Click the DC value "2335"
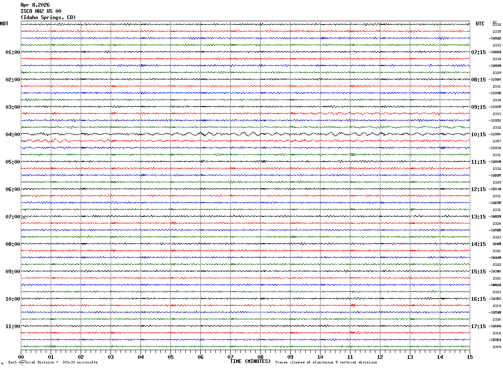This screenshot has height=368, width=503. [496, 32]
